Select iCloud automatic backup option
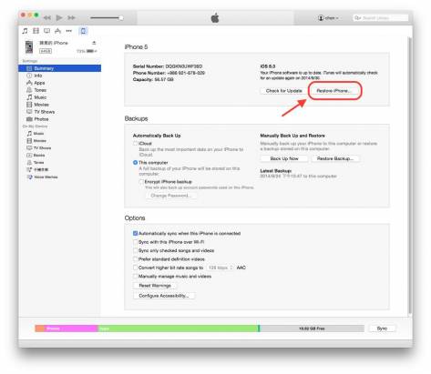 136,143
